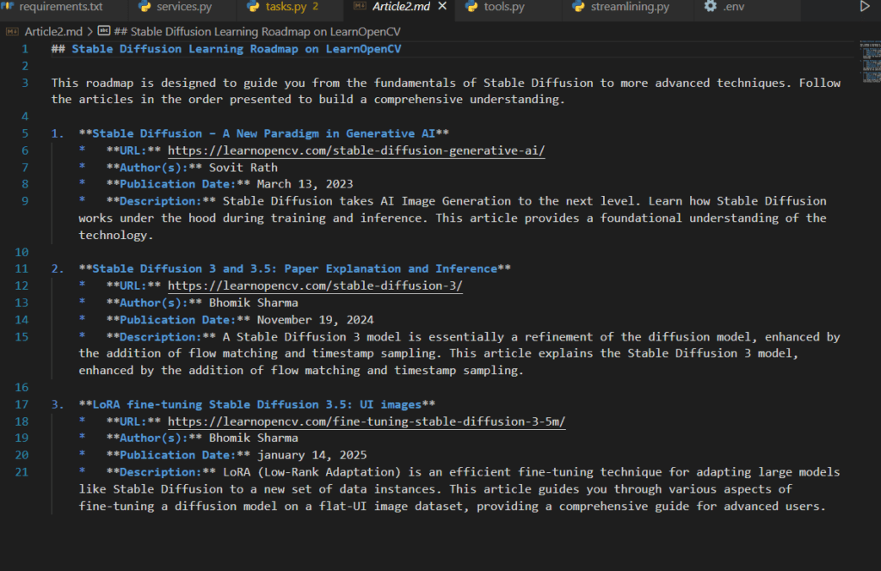Click heading symbol icon in breadcrumb
This screenshot has height=571, width=881.
click(103, 32)
